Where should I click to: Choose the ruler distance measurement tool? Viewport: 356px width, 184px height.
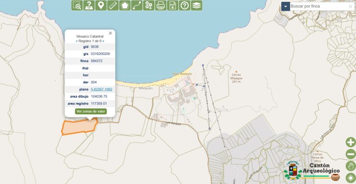113,6
